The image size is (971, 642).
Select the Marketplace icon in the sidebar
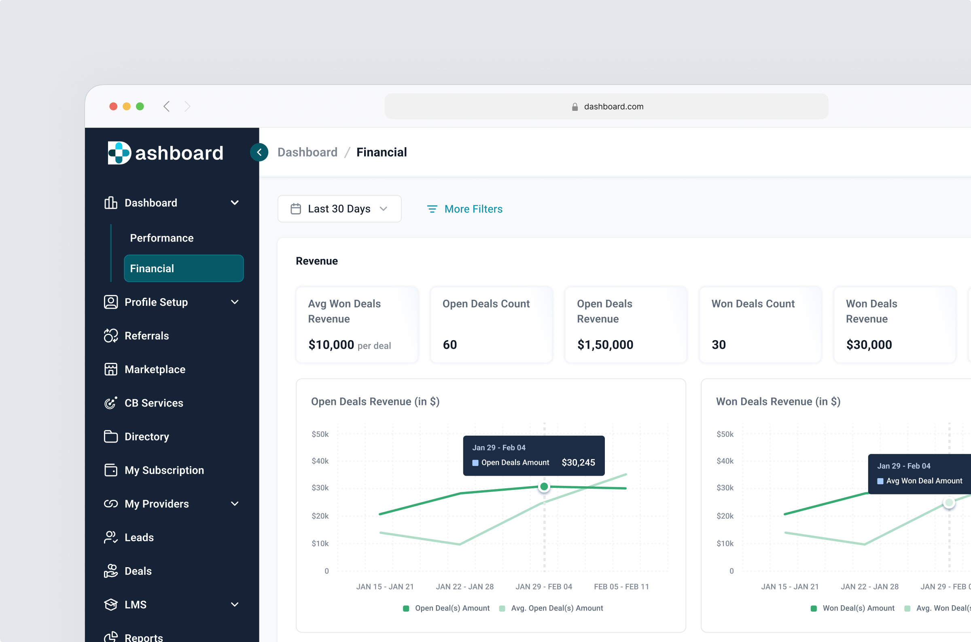pos(110,369)
